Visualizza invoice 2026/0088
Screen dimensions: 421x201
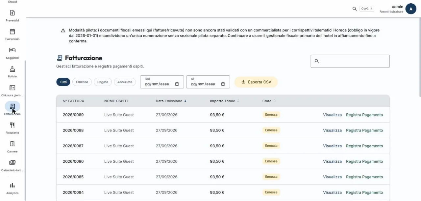(332, 130)
